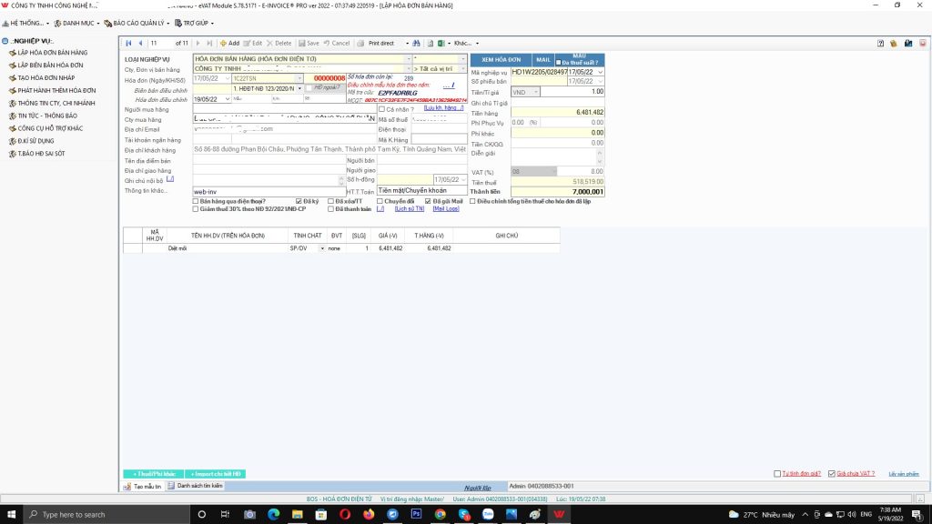Switch to Danh sách tìm kiếm tab
This screenshot has height=524, width=932.
(x=195, y=486)
